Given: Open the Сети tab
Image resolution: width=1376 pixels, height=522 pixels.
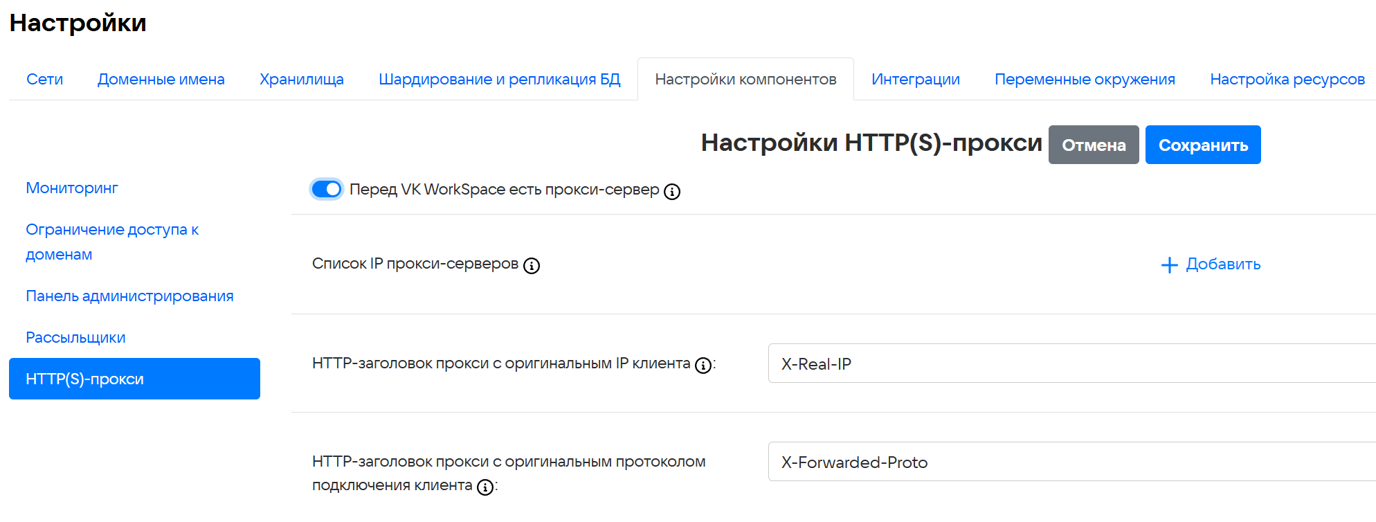Looking at the screenshot, I should pos(44,80).
